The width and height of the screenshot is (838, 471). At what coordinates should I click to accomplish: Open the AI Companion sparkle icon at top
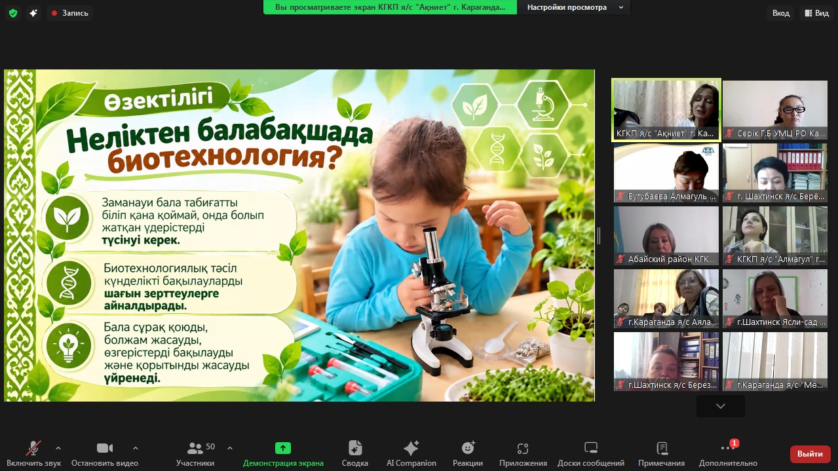click(33, 13)
